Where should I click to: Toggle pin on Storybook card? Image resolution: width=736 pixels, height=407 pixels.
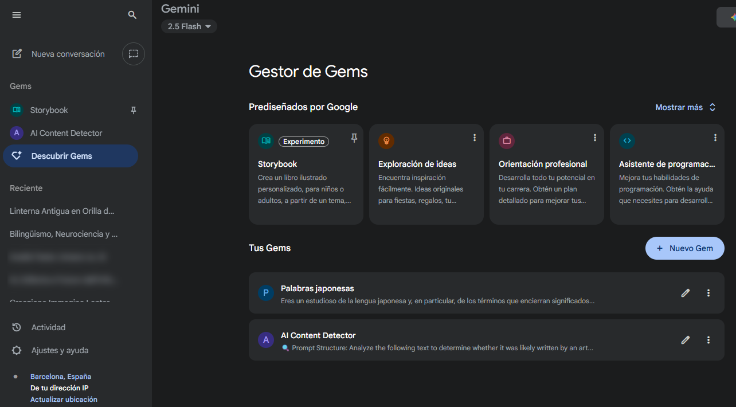(x=354, y=138)
